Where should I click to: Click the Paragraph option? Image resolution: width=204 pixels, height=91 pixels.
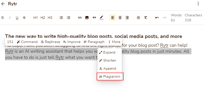(94, 42)
